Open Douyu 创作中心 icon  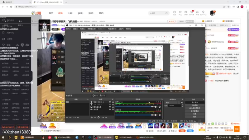[203, 13]
